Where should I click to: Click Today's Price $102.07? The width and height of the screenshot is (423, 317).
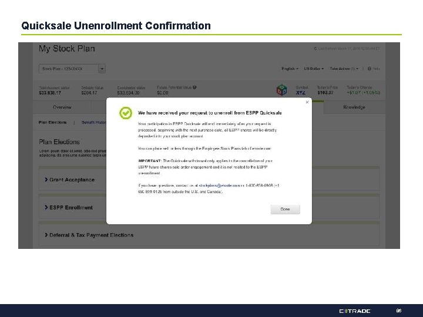pos(325,93)
